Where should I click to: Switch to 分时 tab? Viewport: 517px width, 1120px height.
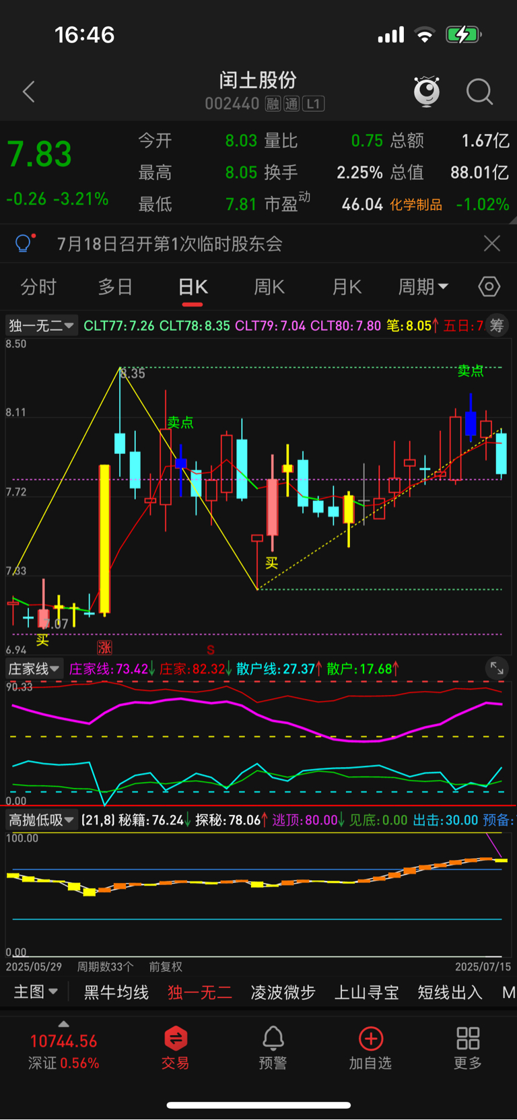(38, 287)
